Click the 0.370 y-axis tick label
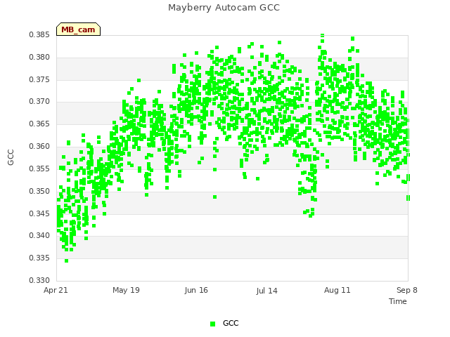Screen dimensions: 450x337 tap(39, 102)
